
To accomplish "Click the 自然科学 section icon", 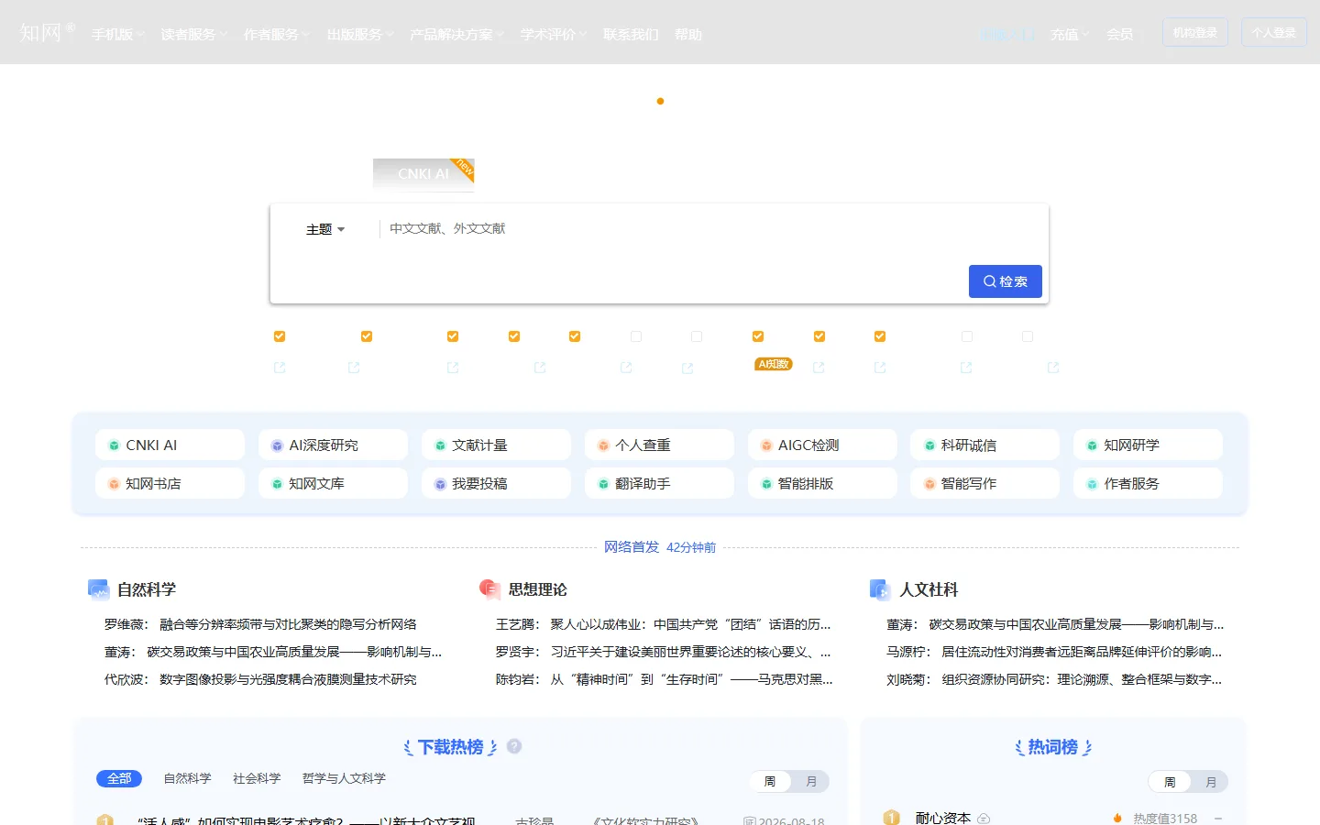I will pyautogui.click(x=98, y=589).
